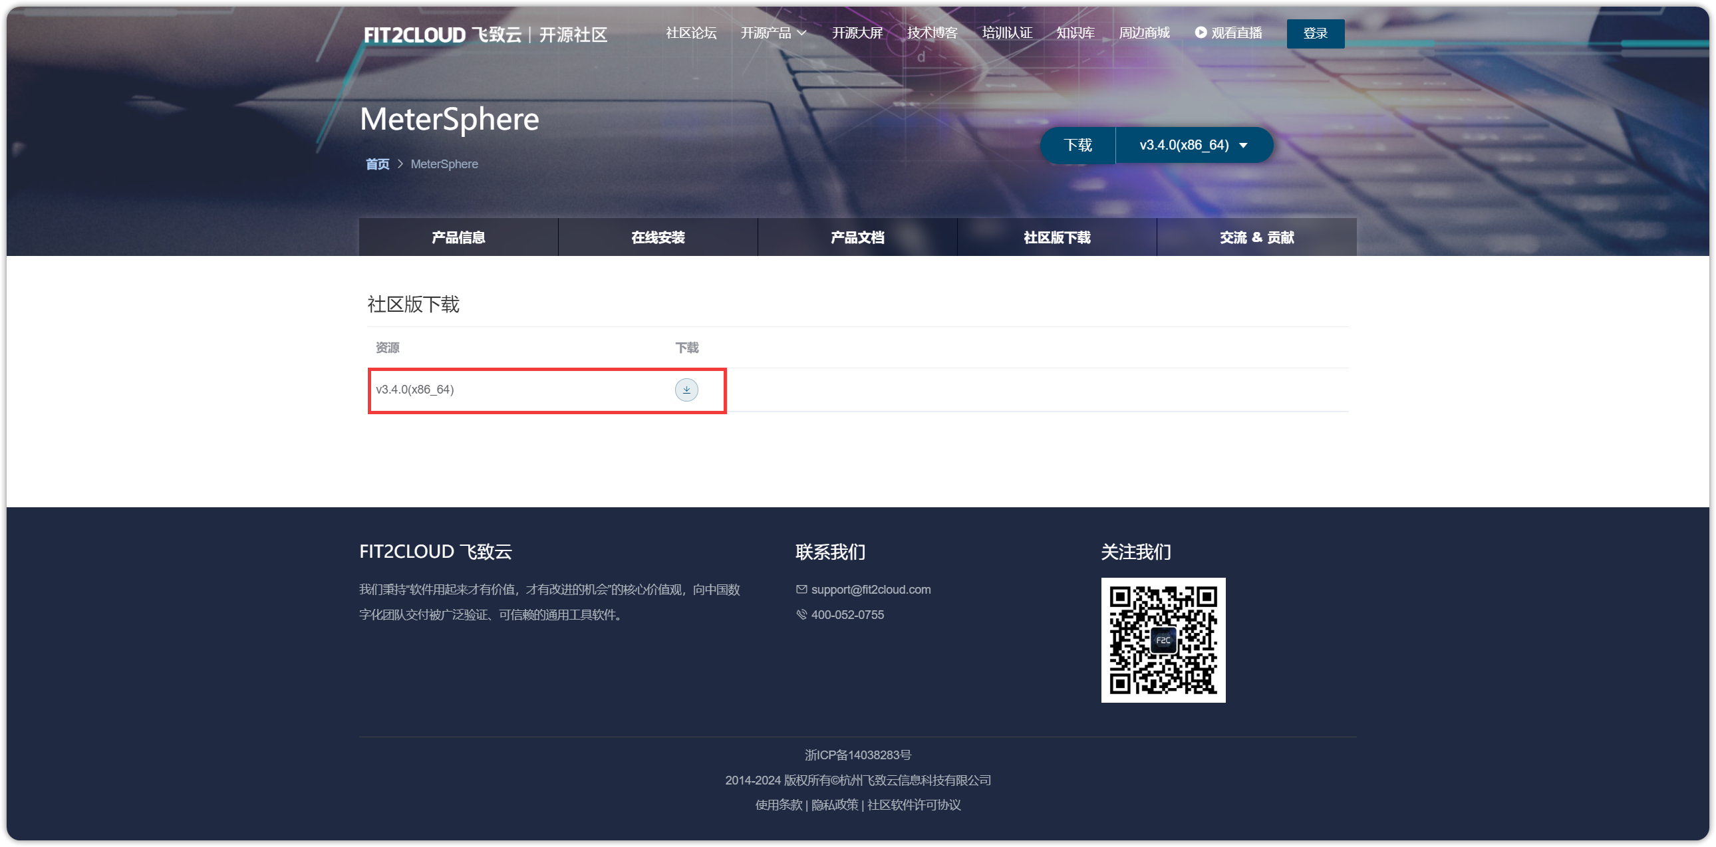
Task: Switch to the 在线安装 tab
Action: (x=658, y=237)
